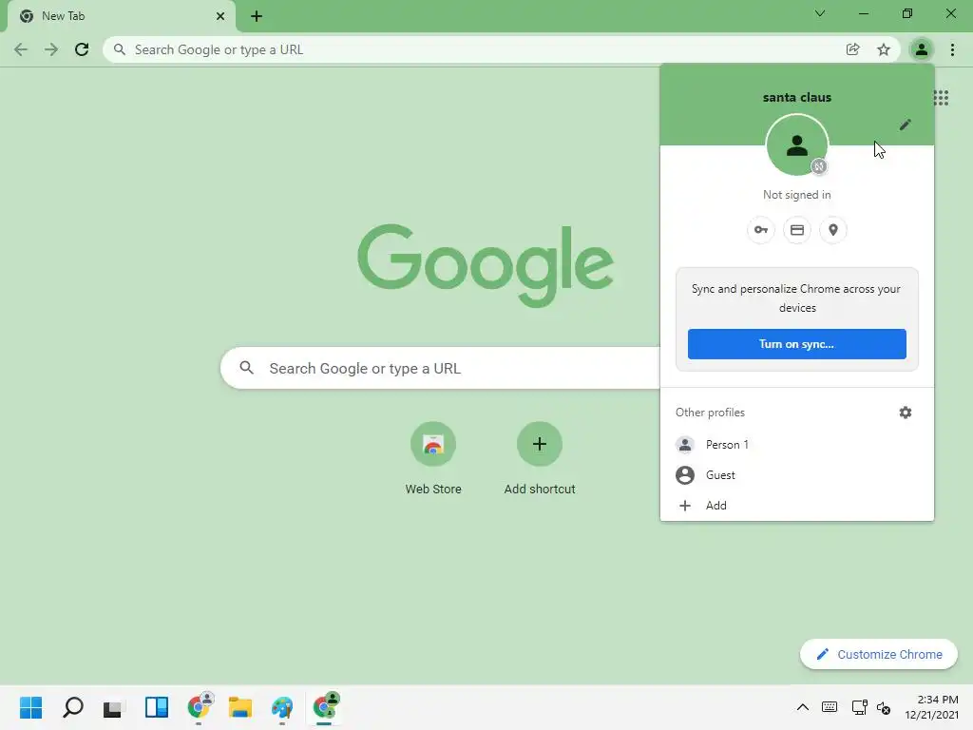The height and width of the screenshot is (730, 973).
Task: Open Task View on the taskbar
Action: pos(114,707)
